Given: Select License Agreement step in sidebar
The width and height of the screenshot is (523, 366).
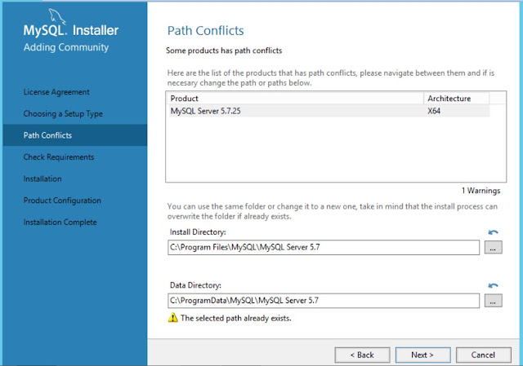Looking at the screenshot, I should point(56,92).
